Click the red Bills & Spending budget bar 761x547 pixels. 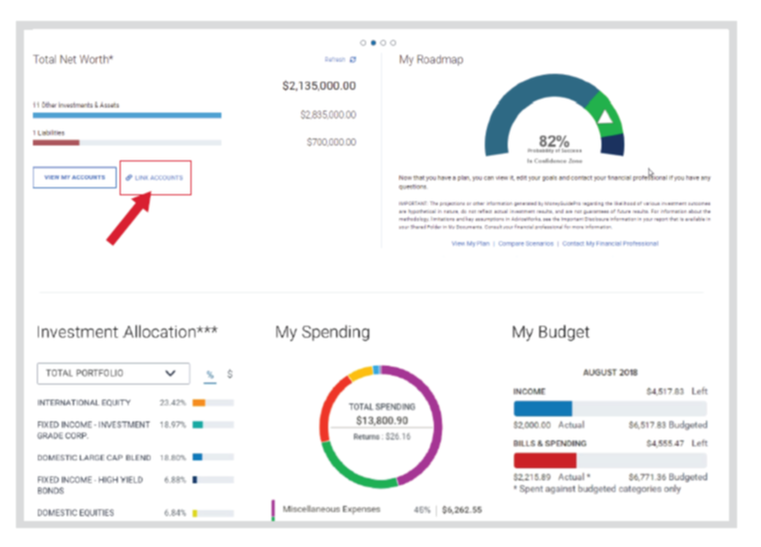click(x=545, y=460)
